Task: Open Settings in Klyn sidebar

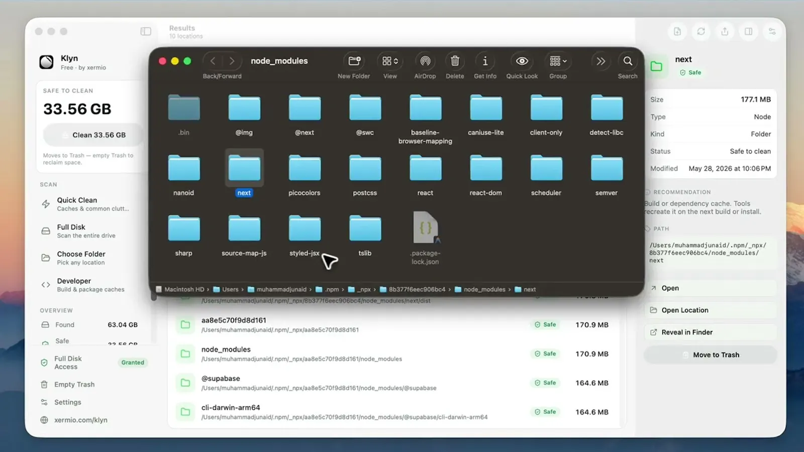Action: coord(61,402)
